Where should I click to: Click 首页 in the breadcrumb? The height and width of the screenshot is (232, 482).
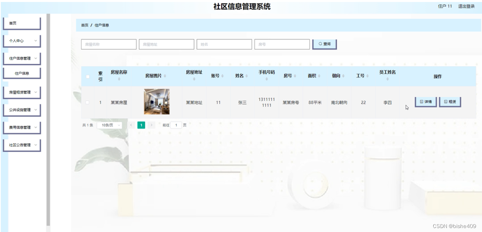tap(85, 25)
